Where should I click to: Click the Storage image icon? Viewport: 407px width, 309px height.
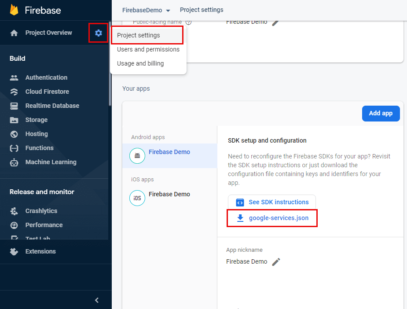pos(14,120)
